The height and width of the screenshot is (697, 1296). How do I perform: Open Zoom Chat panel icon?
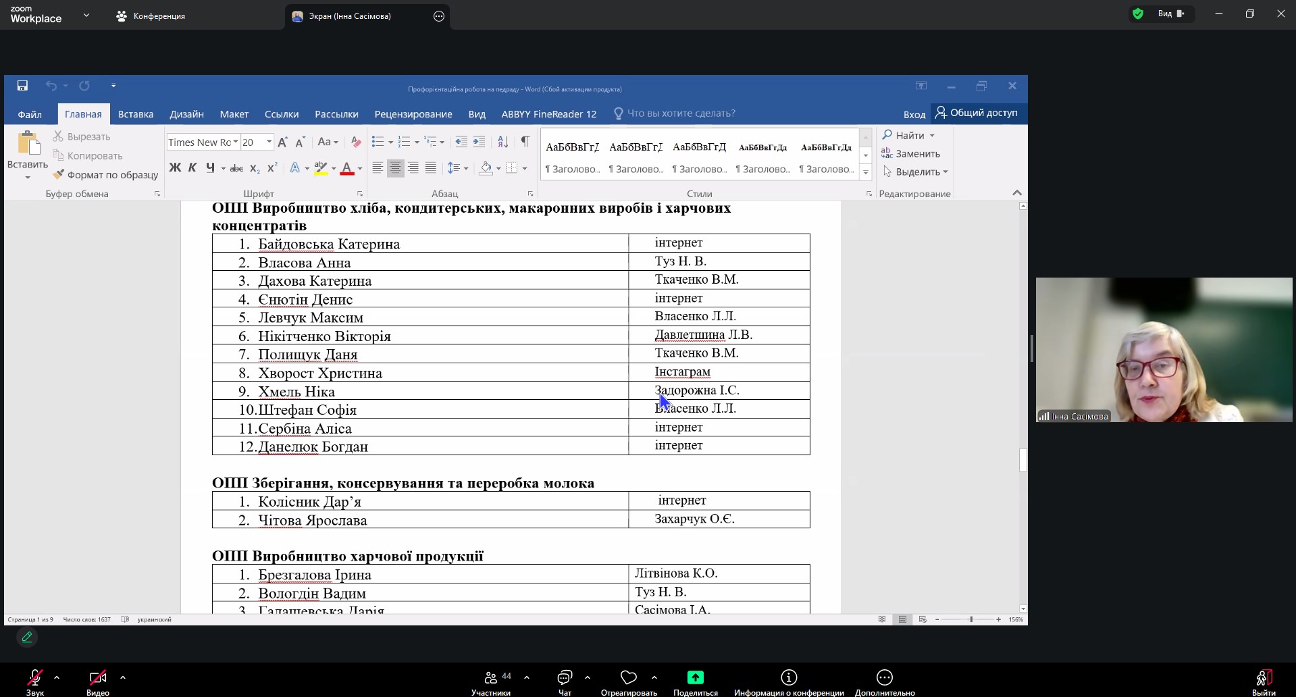[x=565, y=677]
